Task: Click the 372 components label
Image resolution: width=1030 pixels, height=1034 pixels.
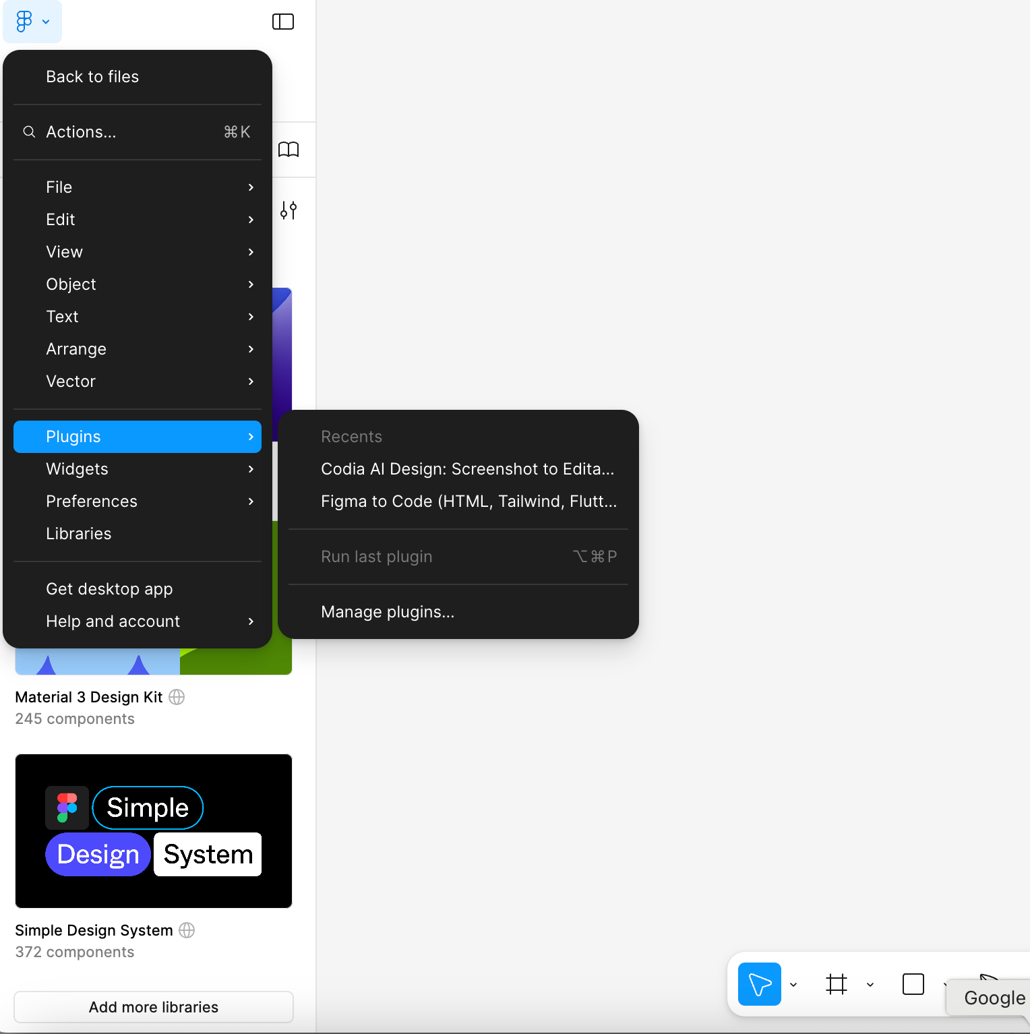Action: pyautogui.click(x=75, y=952)
